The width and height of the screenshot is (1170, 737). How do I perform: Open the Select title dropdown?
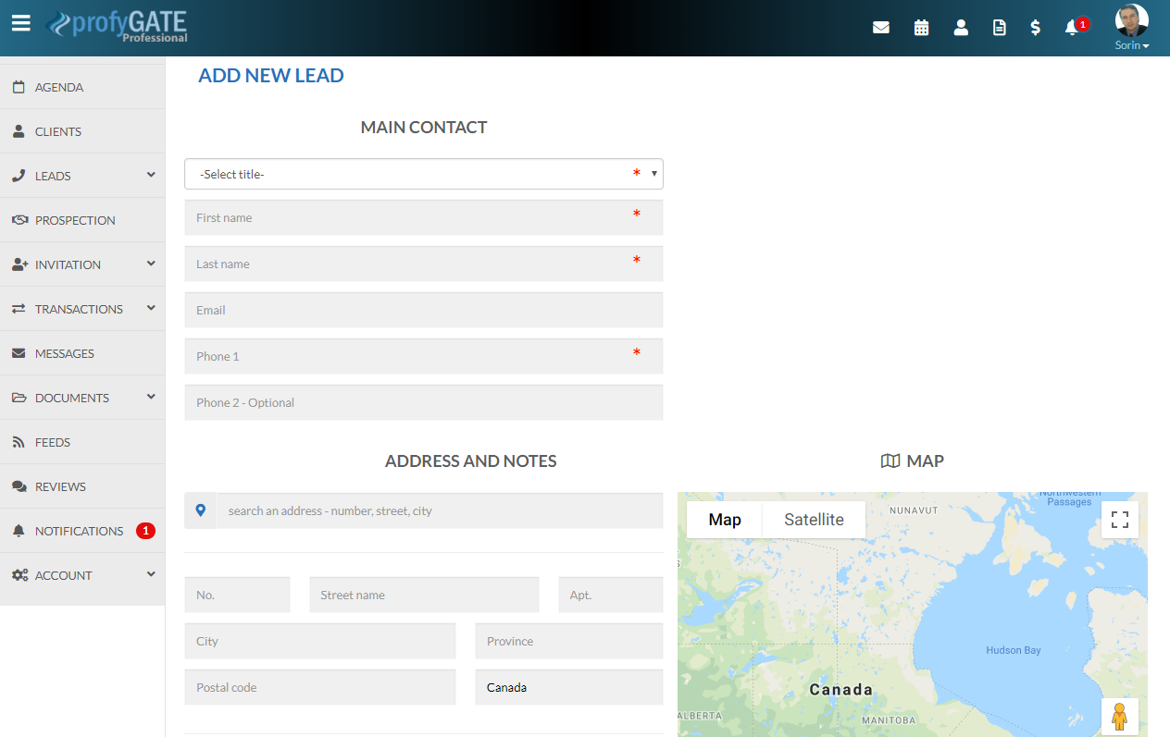(x=423, y=174)
